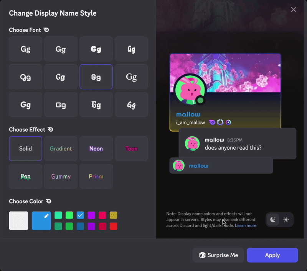Click the i_am_mallow username text
The width and height of the screenshot is (307, 271).
(190, 122)
